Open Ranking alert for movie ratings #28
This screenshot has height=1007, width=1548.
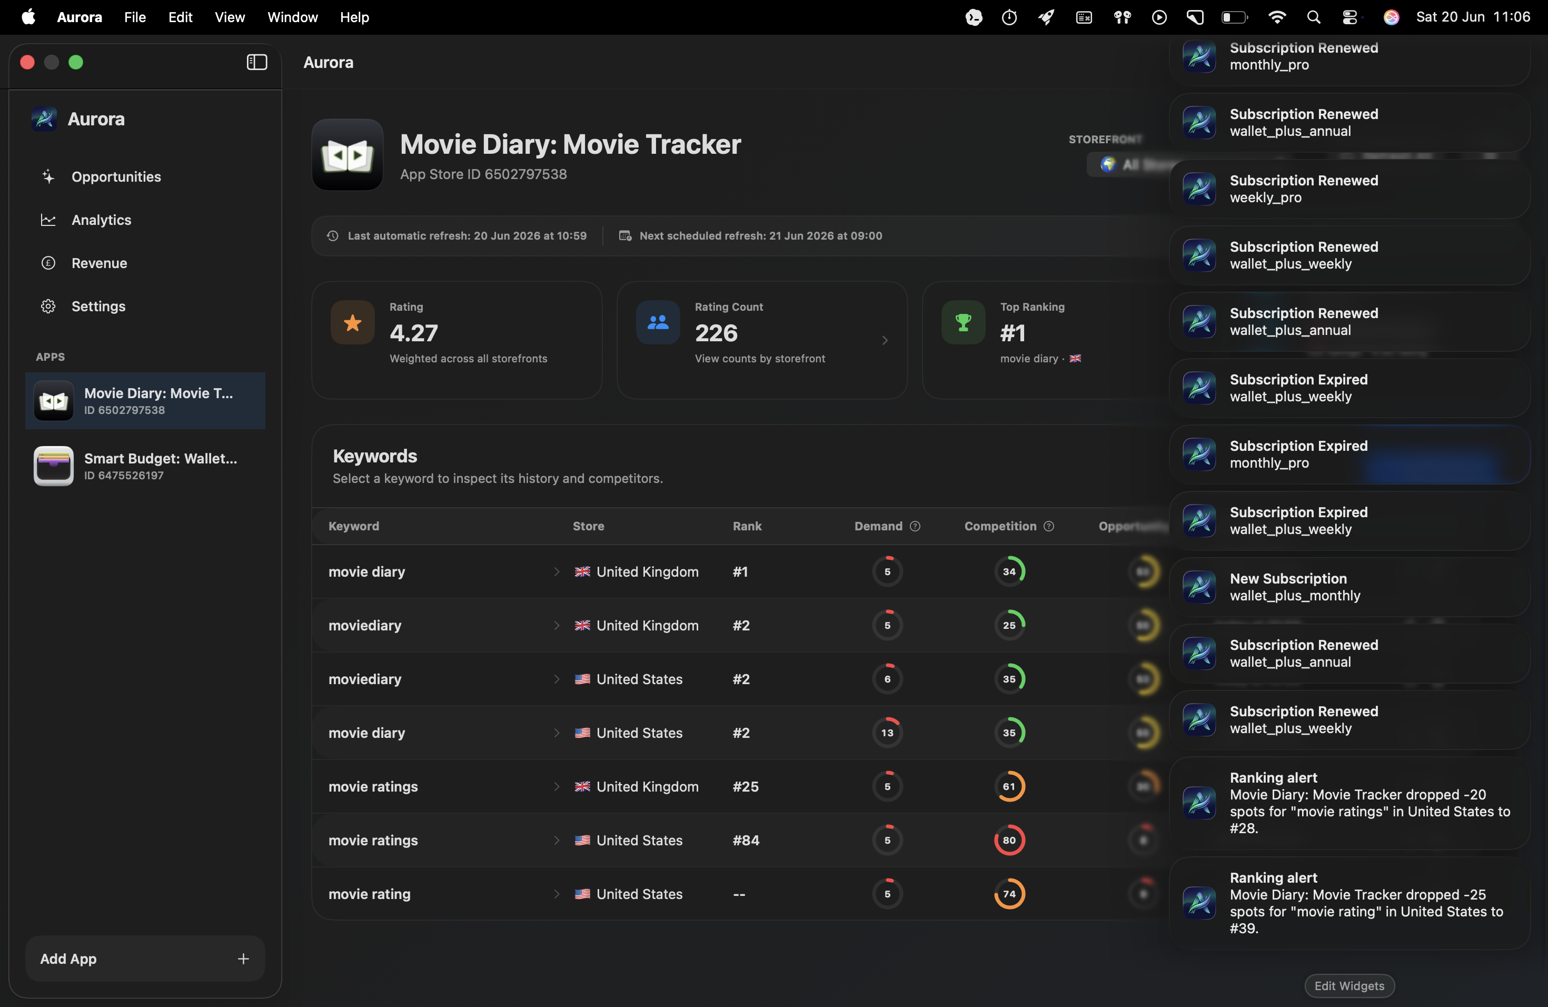(x=1349, y=803)
